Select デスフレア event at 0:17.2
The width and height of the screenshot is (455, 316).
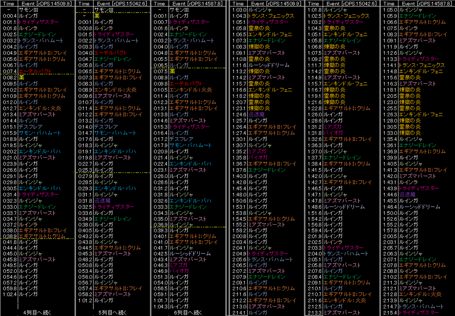point(181,139)
